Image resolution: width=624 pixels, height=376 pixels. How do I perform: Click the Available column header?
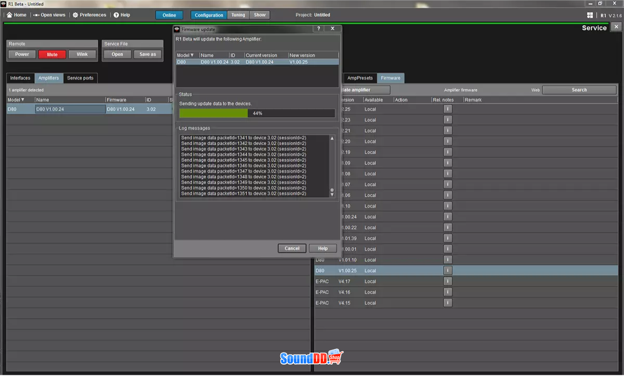378,100
